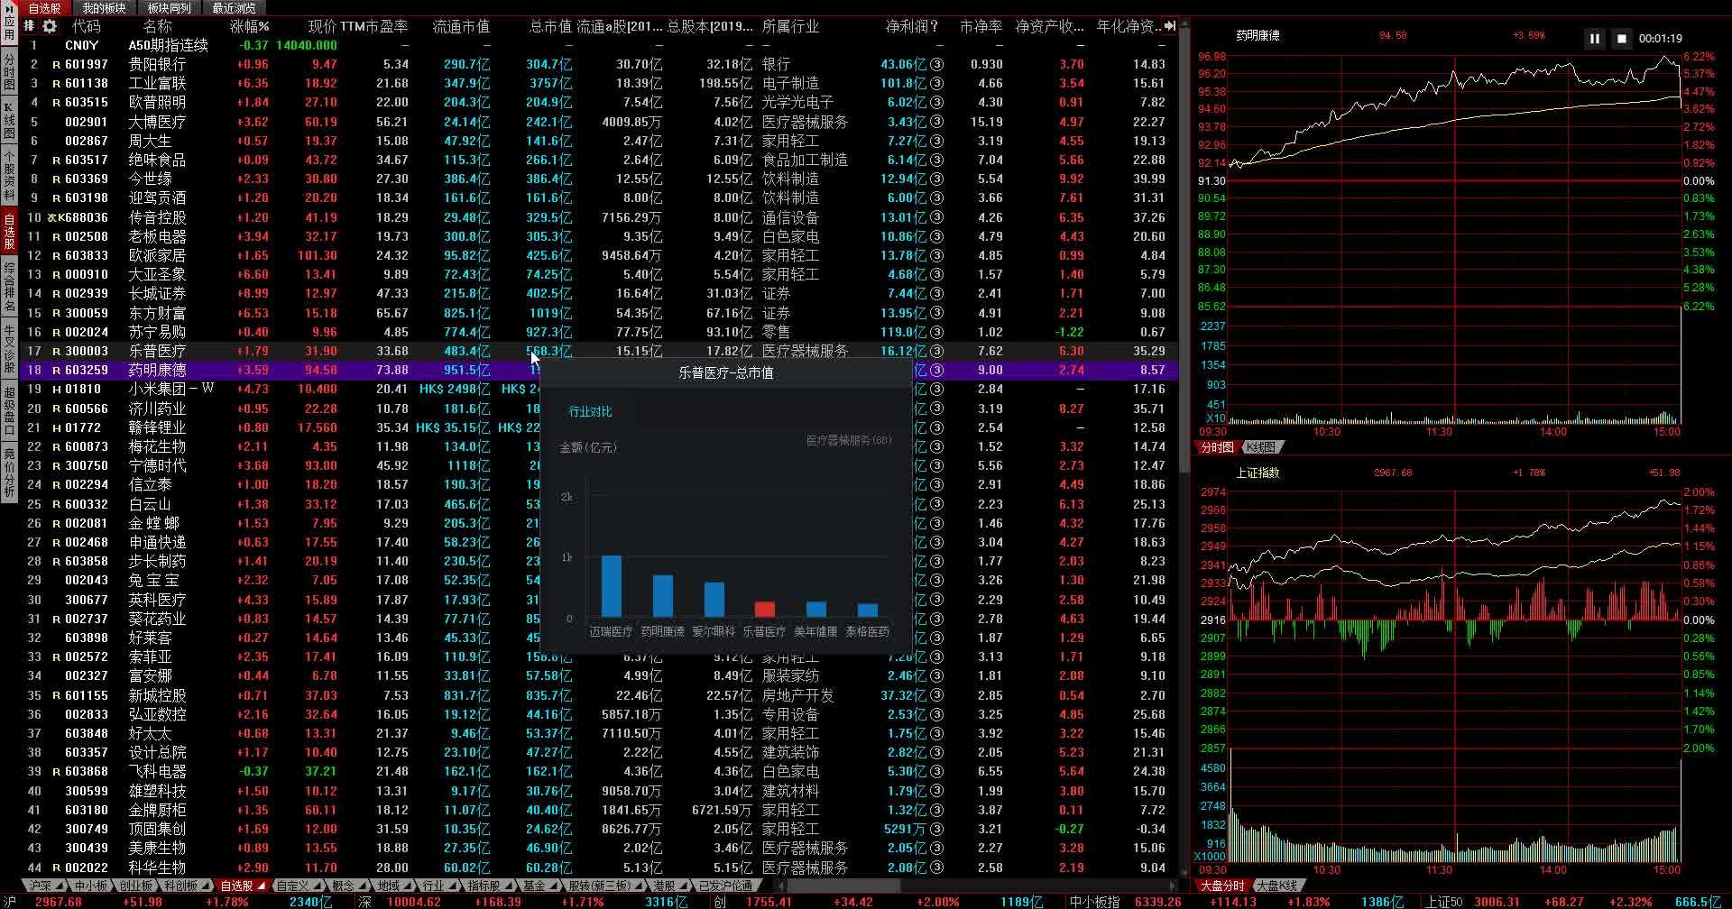Click the H marker for 01810 小米集团
Screen dimensions: 1732x909
pos(56,390)
